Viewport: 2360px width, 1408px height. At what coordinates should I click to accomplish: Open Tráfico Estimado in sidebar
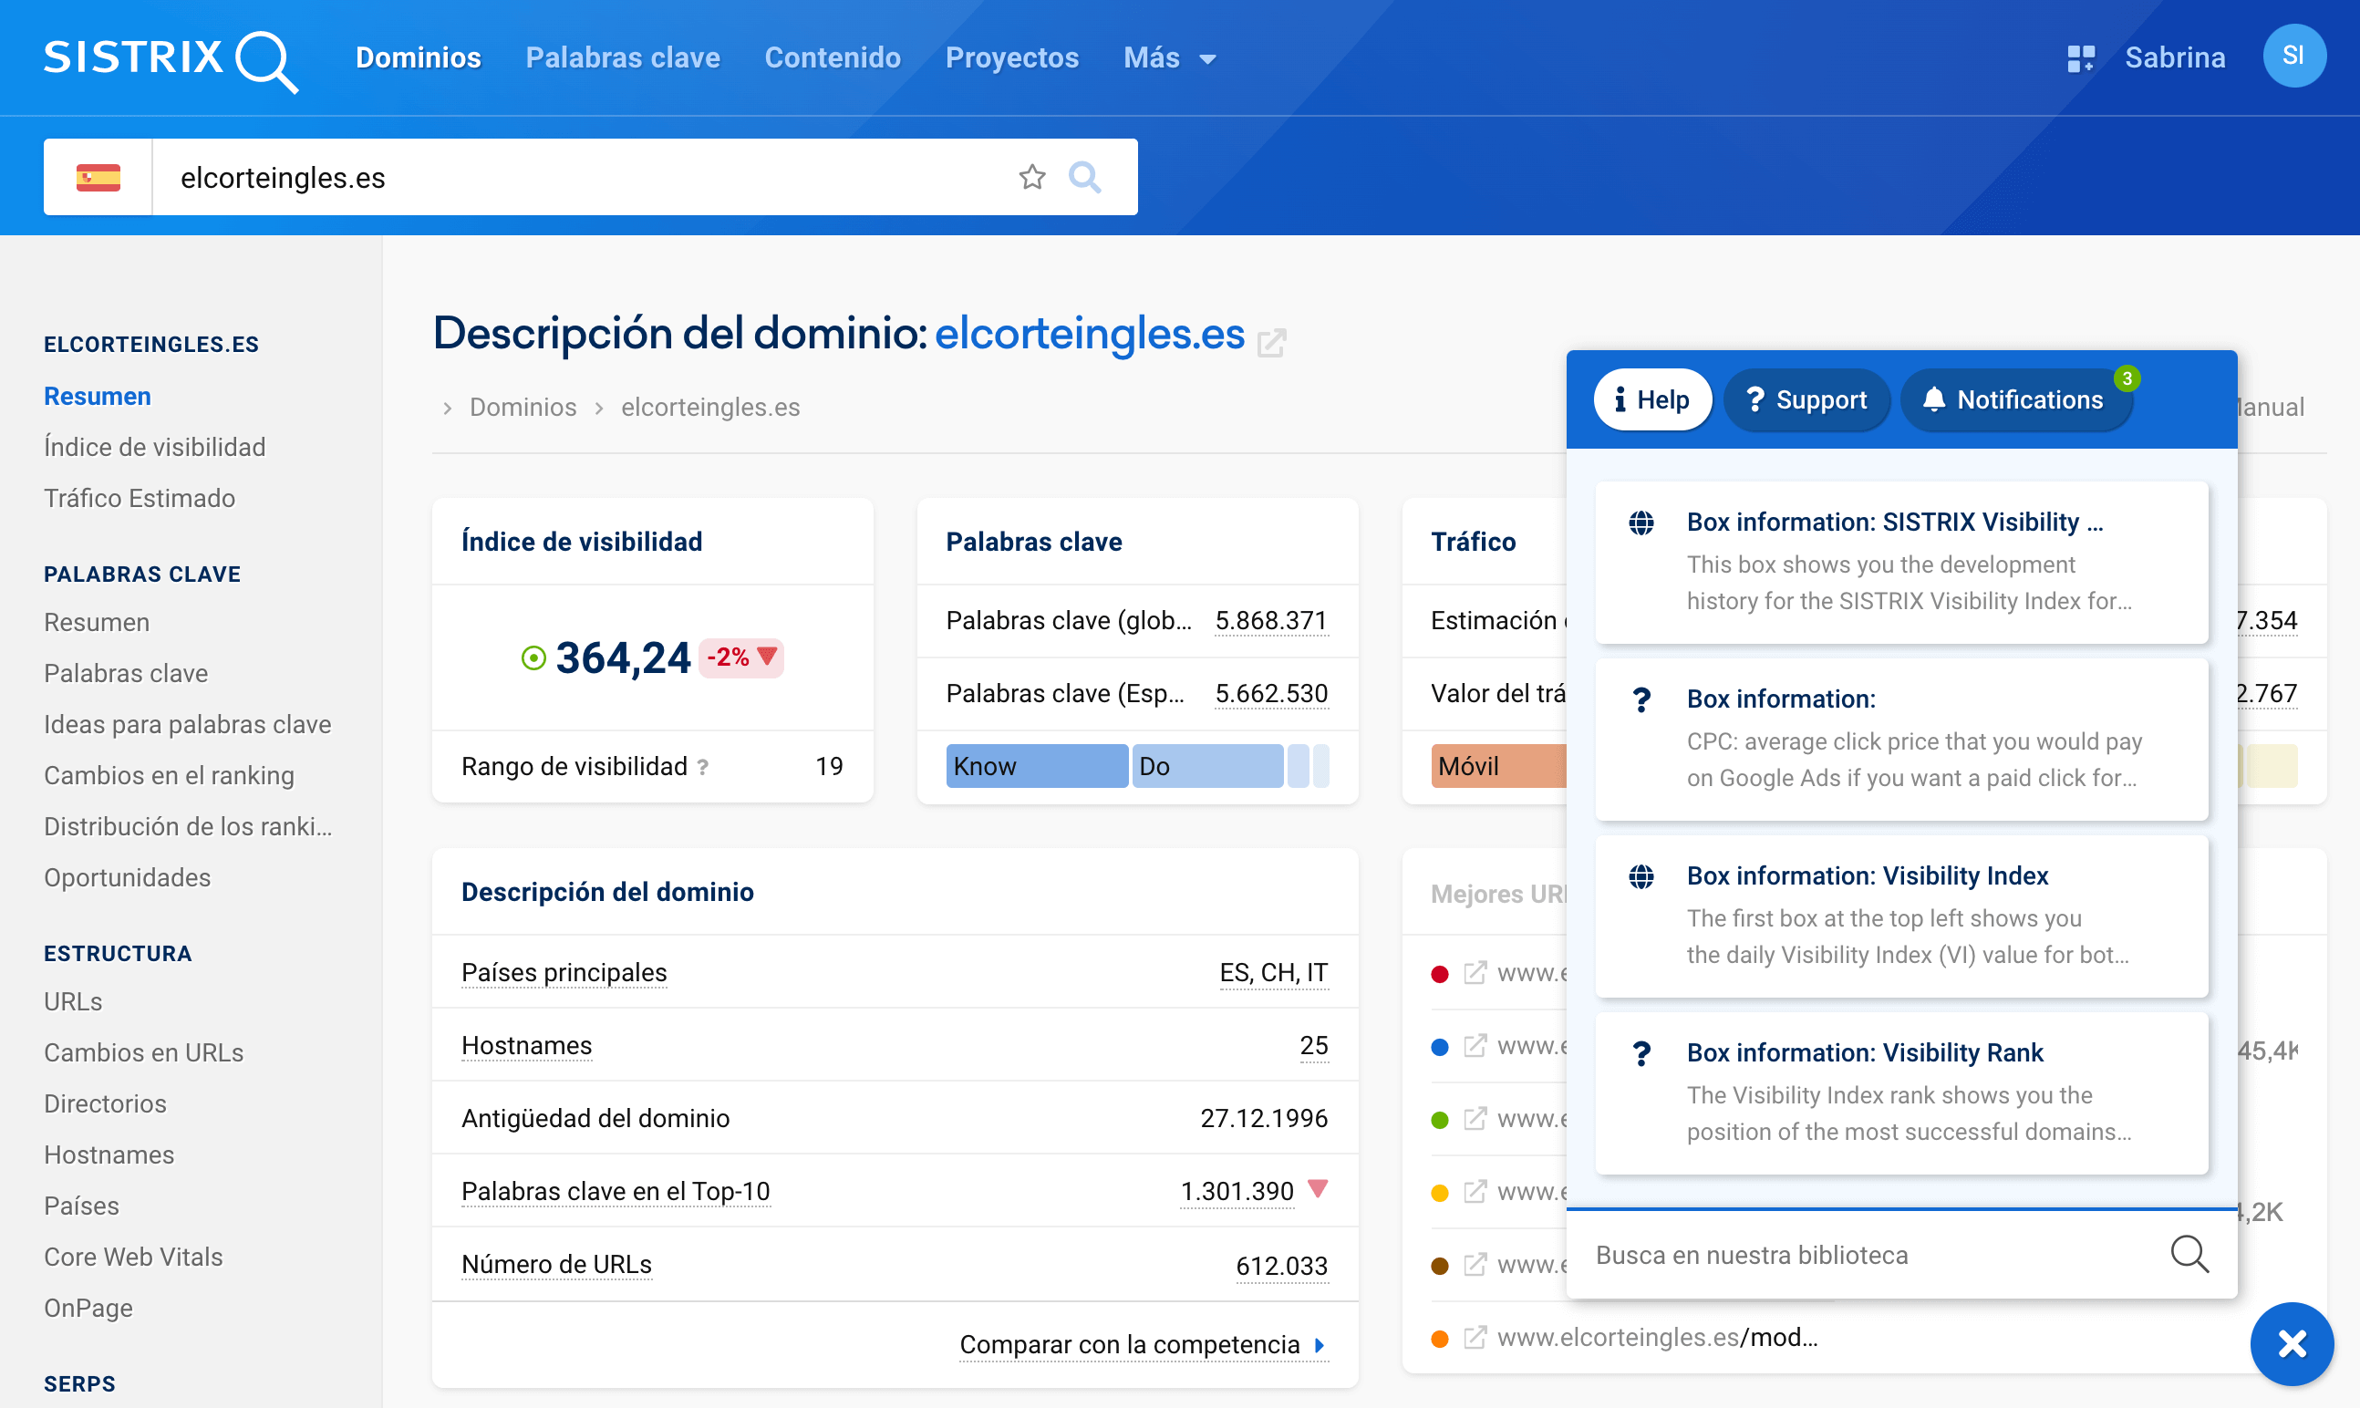coord(140,498)
